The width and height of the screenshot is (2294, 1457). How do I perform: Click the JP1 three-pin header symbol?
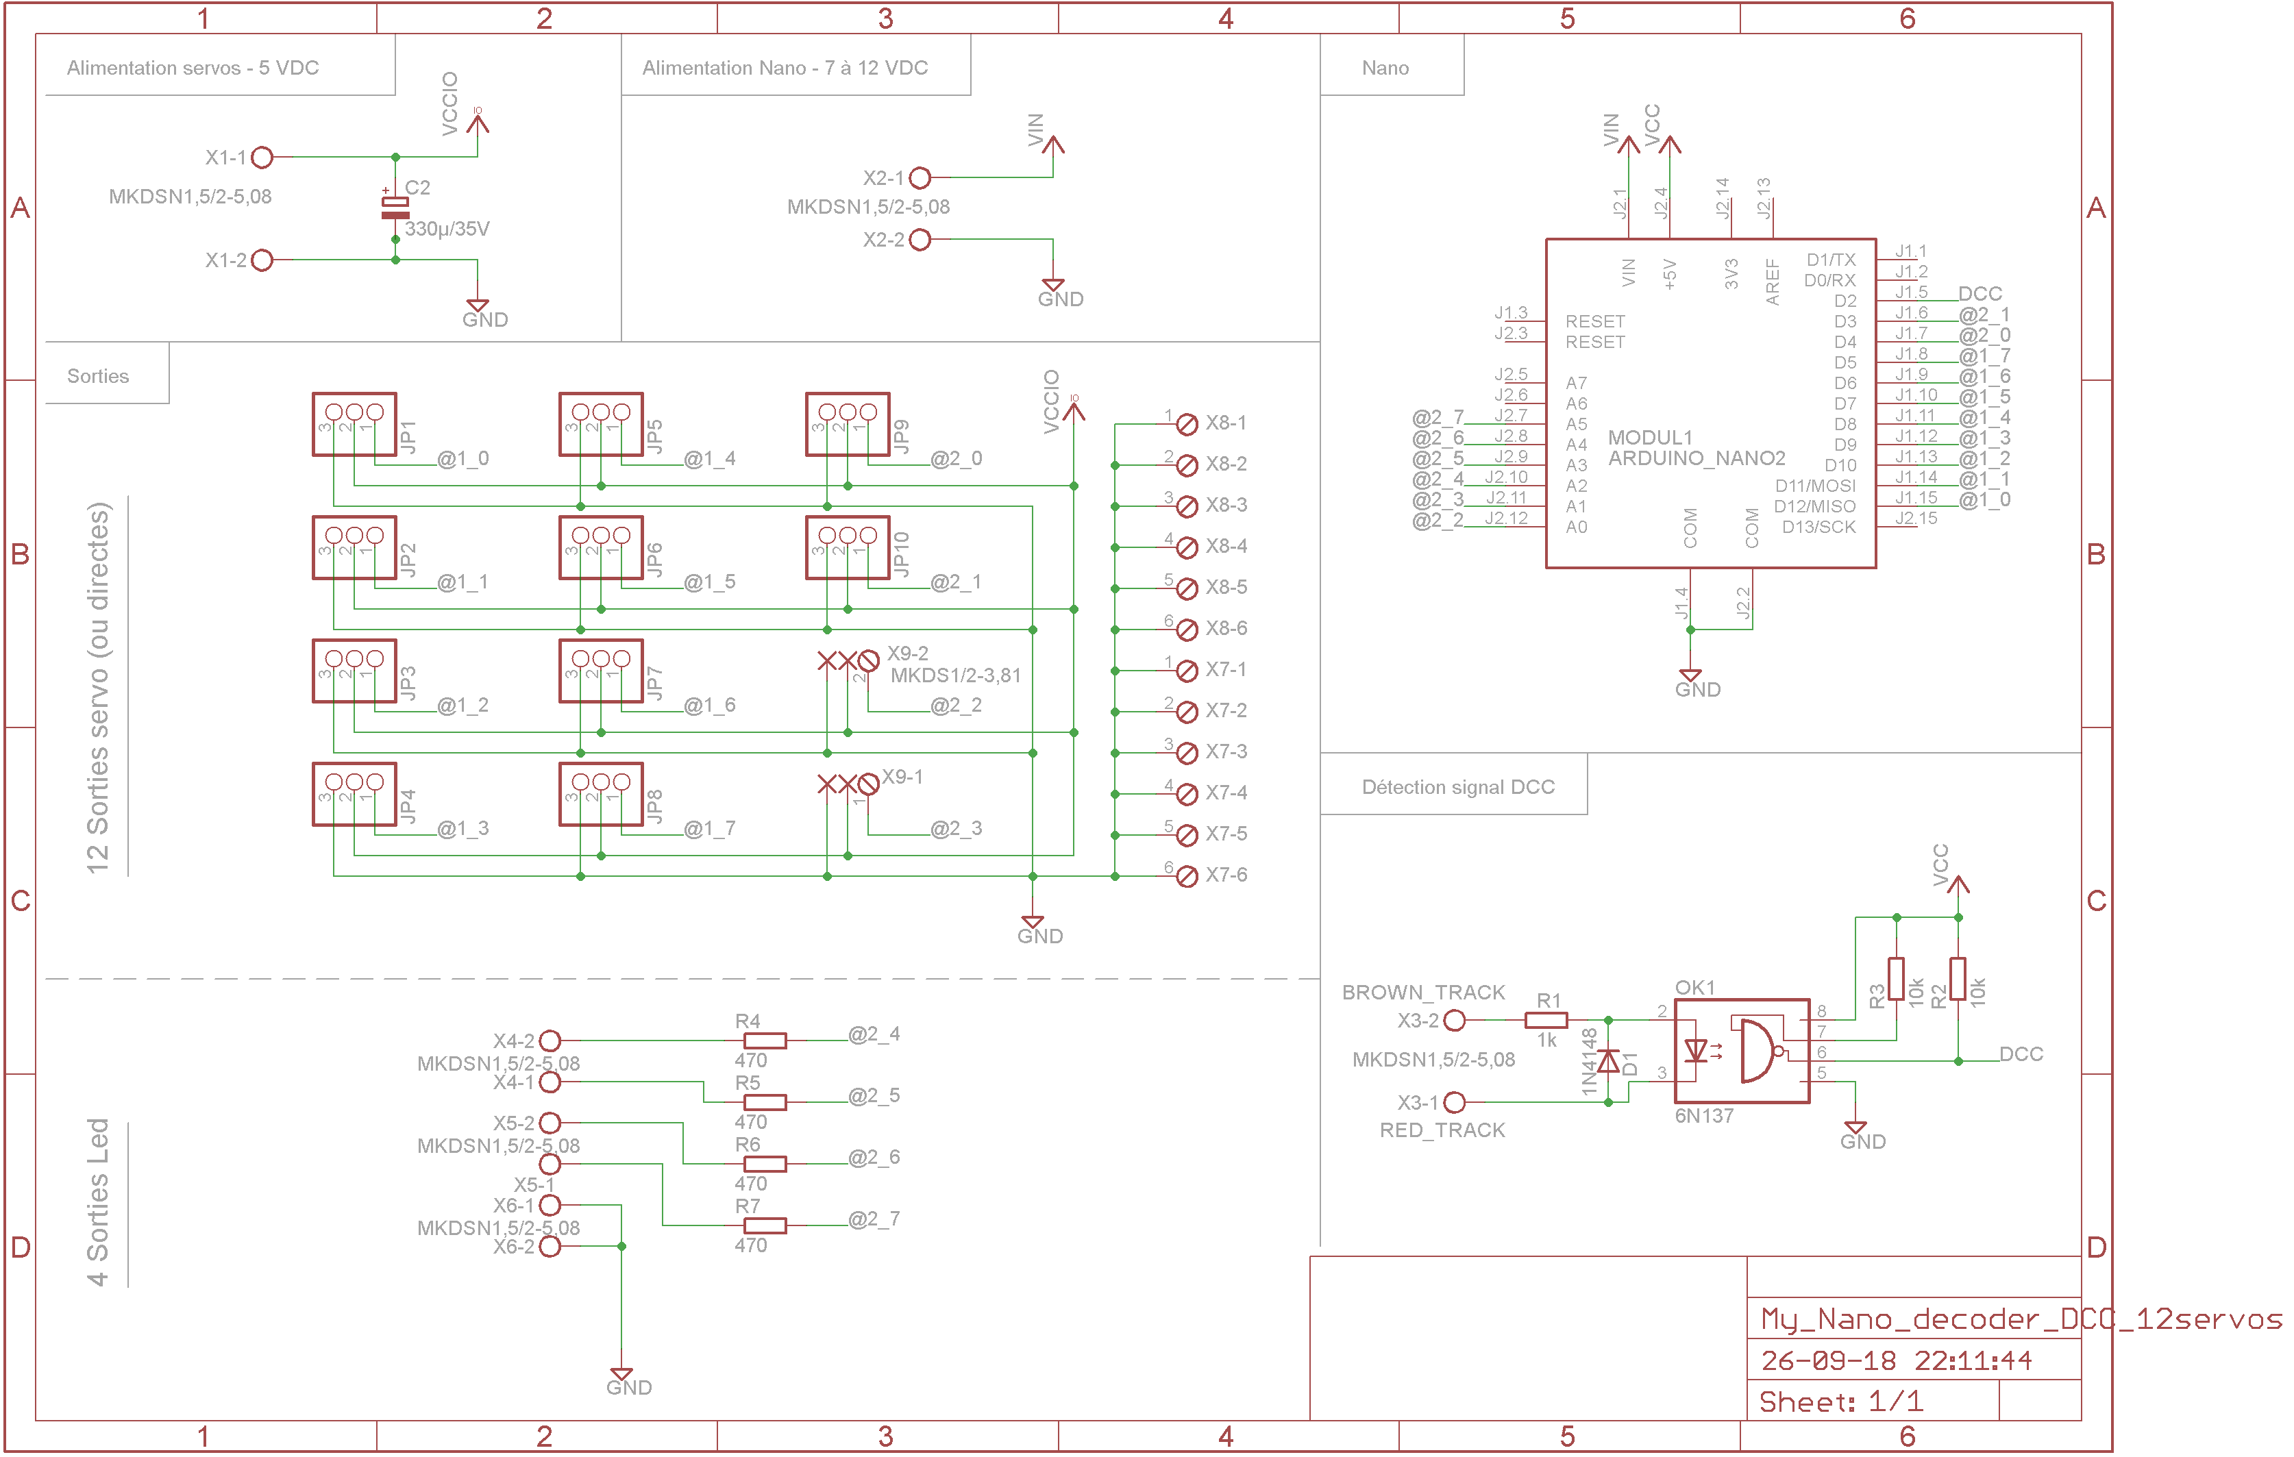[x=354, y=425]
